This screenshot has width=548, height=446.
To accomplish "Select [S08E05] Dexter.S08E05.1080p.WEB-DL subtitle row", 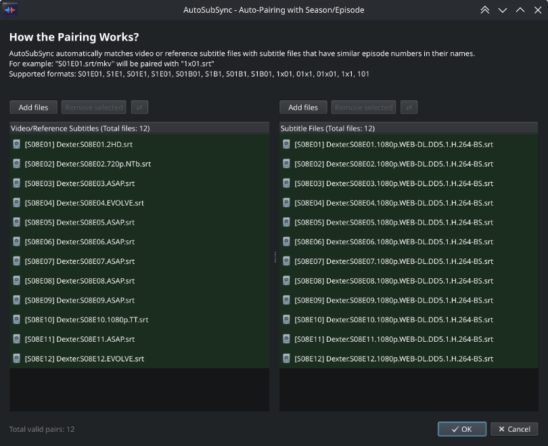I will 409,222.
